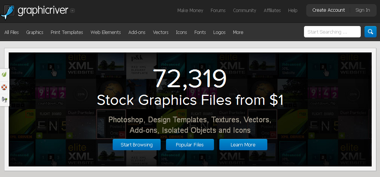The height and width of the screenshot is (177, 380).
Task: Open the dropdown arrow beside graphicriver logo
Action: [x=73, y=11]
